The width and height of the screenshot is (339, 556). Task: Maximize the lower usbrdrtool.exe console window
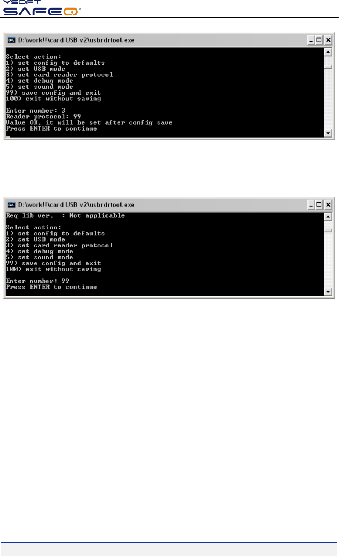(320, 205)
